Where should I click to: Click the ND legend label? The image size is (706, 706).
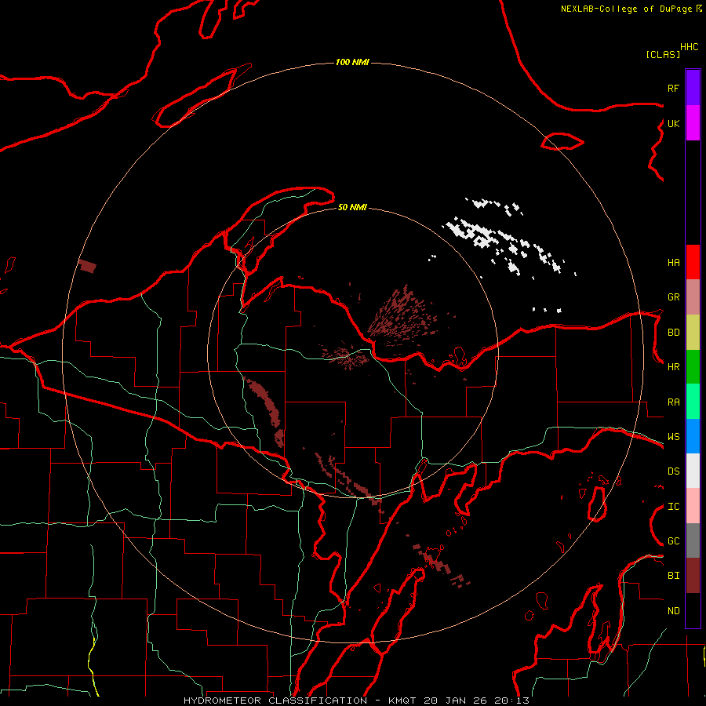pos(673,611)
